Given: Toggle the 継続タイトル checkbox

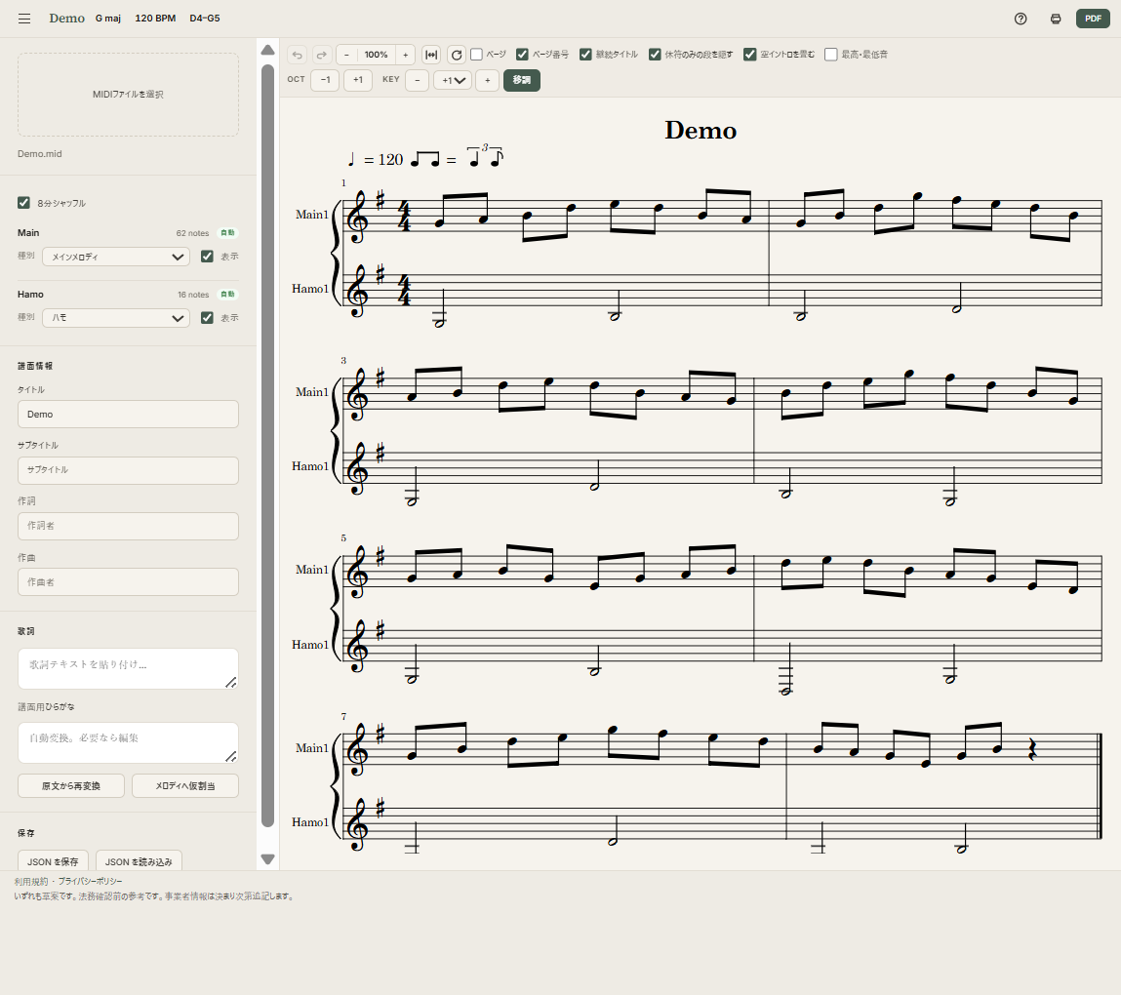Looking at the screenshot, I should pos(585,55).
